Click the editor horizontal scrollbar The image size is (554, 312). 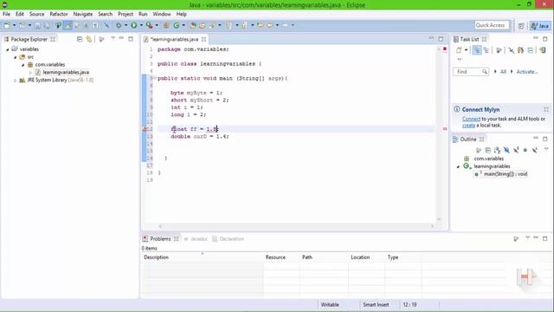pyautogui.click(x=296, y=226)
